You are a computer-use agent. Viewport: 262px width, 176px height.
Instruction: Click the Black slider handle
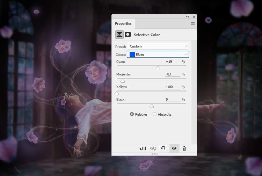click(x=152, y=106)
